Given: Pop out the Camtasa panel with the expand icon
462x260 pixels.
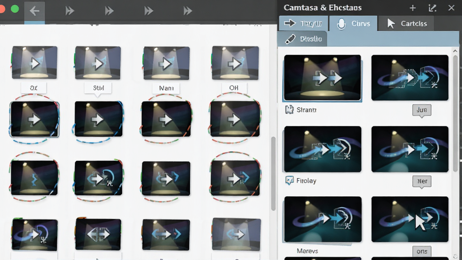Looking at the screenshot, I should 432,8.
